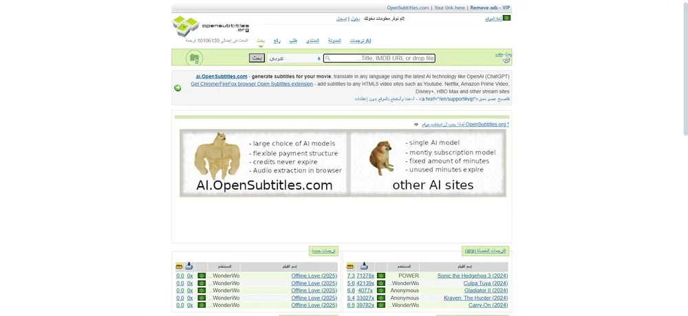Viewport: 688px width, 316px height.
Task: Focus the Title, IMDB URL search field
Action: [379, 58]
